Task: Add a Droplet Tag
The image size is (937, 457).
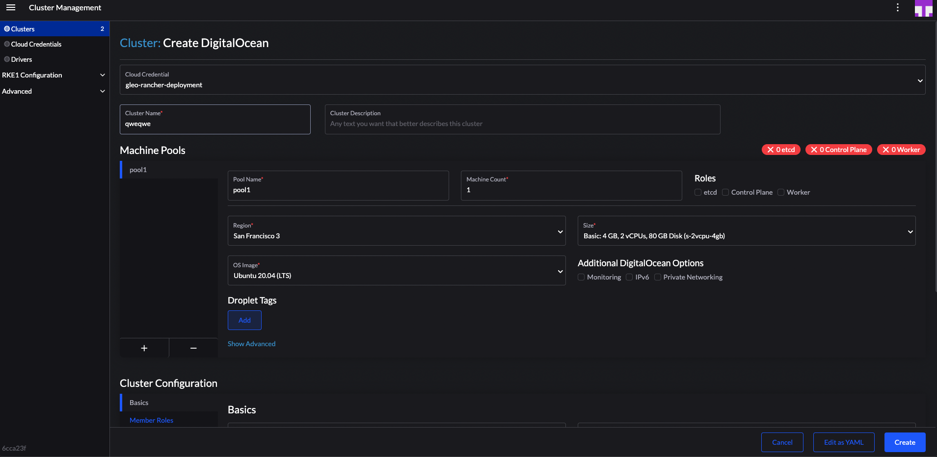Action: [244, 320]
